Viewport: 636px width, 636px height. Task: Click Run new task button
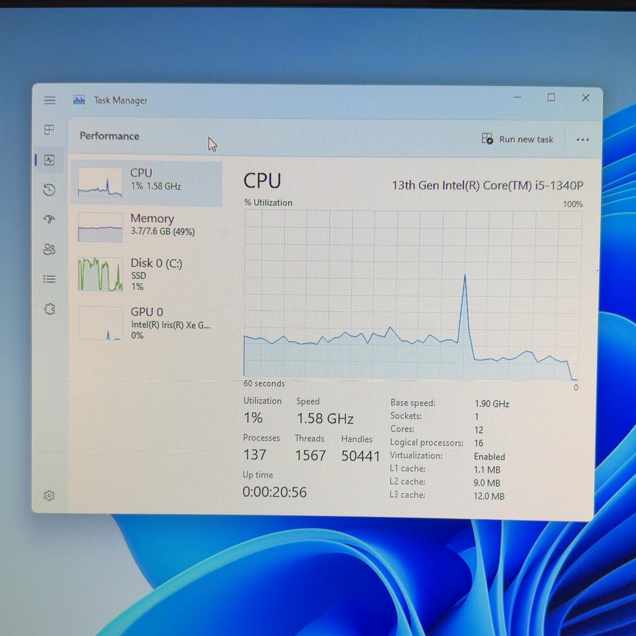pos(517,139)
